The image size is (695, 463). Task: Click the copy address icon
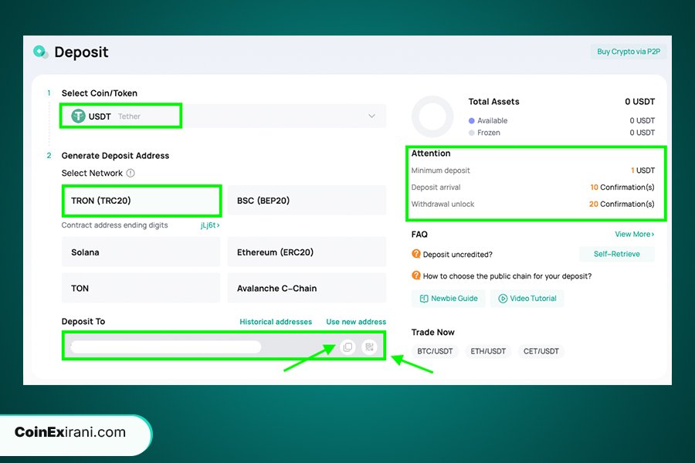click(x=347, y=347)
